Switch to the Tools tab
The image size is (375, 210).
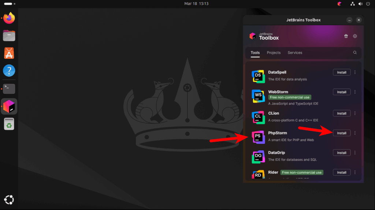click(255, 53)
